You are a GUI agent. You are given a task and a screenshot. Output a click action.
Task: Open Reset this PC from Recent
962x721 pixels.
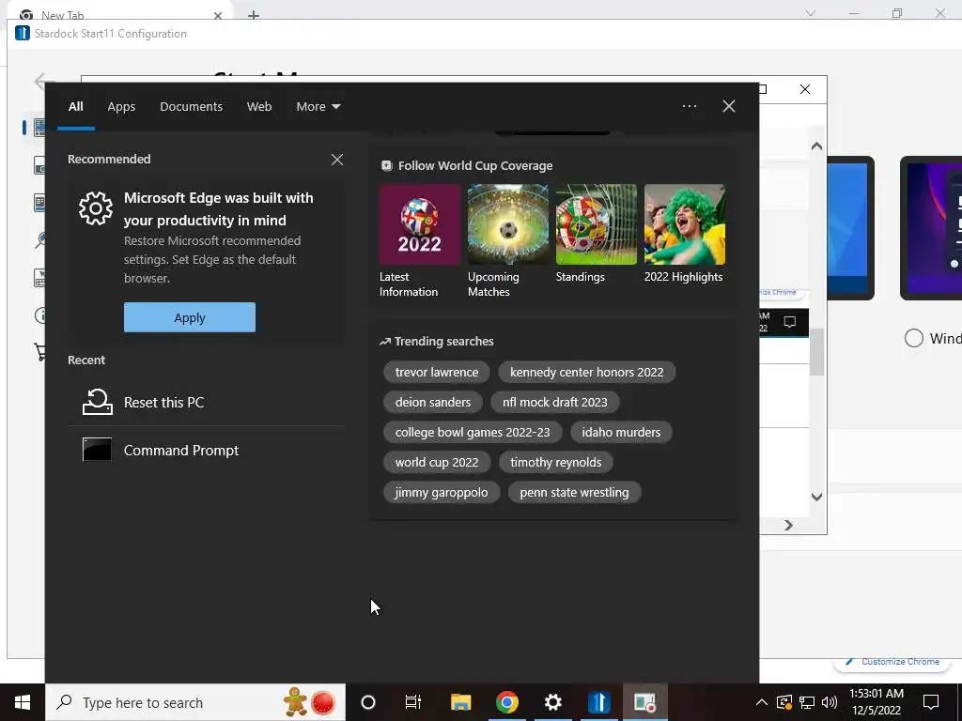click(x=206, y=402)
